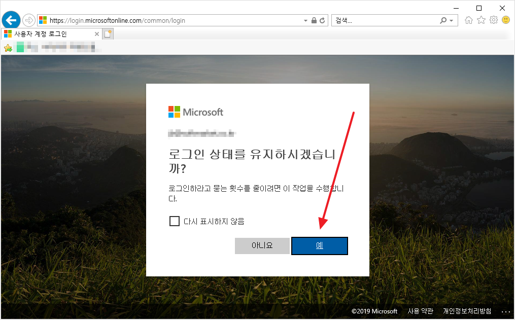
Task: Expand the address bar autocomplete dropdown
Action: (305, 21)
